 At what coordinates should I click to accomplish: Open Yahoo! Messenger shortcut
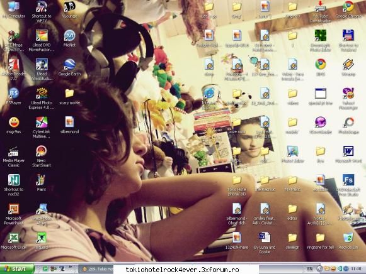click(x=348, y=98)
